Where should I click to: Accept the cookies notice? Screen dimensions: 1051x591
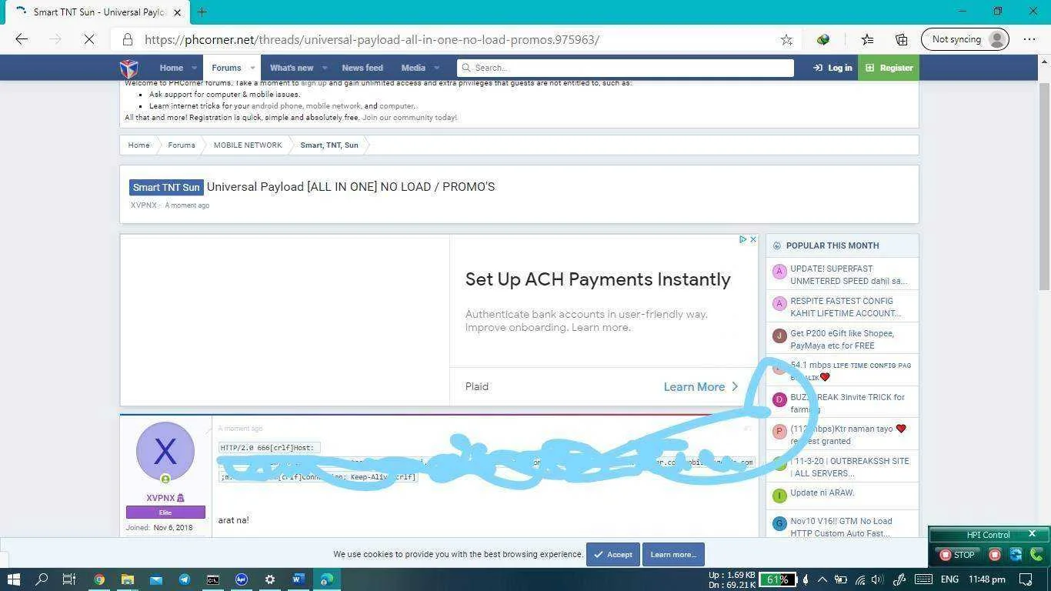coord(613,554)
